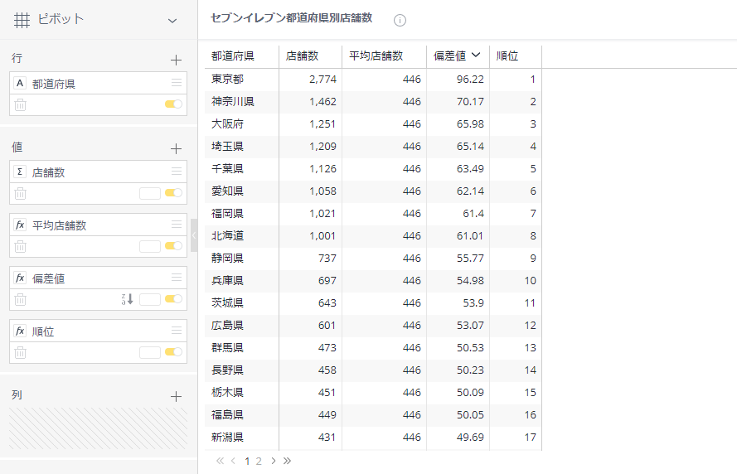
Task: Click sort arrow in 偏差値 column header
Action: [x=475, y=56]
